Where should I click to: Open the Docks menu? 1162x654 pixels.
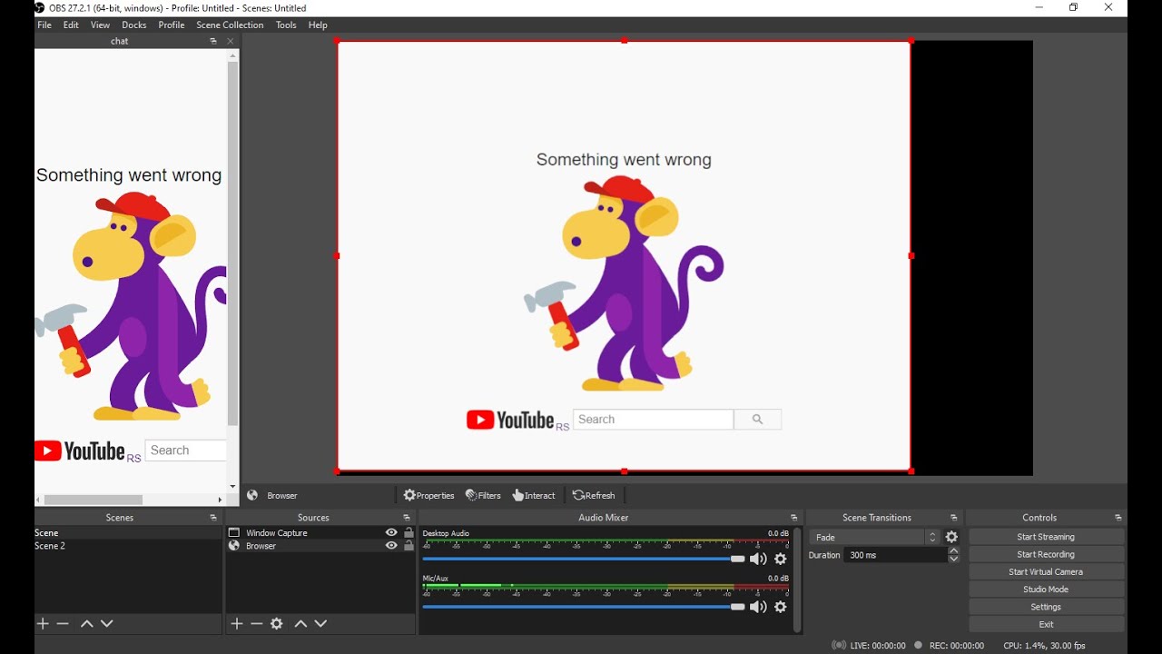tap(134, 25)
